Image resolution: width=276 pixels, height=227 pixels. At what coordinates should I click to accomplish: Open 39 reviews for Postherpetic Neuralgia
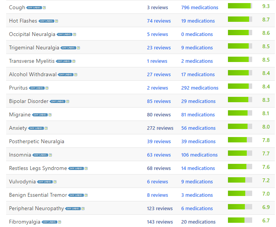[x=158, y=142]
